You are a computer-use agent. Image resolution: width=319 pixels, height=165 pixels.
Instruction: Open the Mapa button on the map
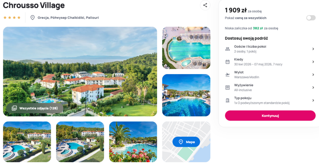(x=186, y=142)
